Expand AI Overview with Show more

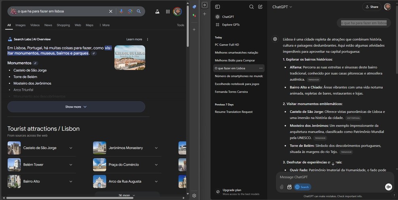pos(76,107)
